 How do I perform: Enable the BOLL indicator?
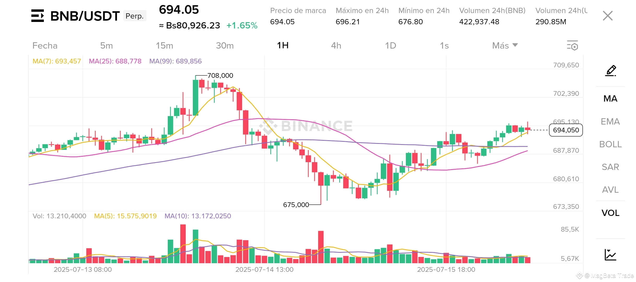point(610,144)
